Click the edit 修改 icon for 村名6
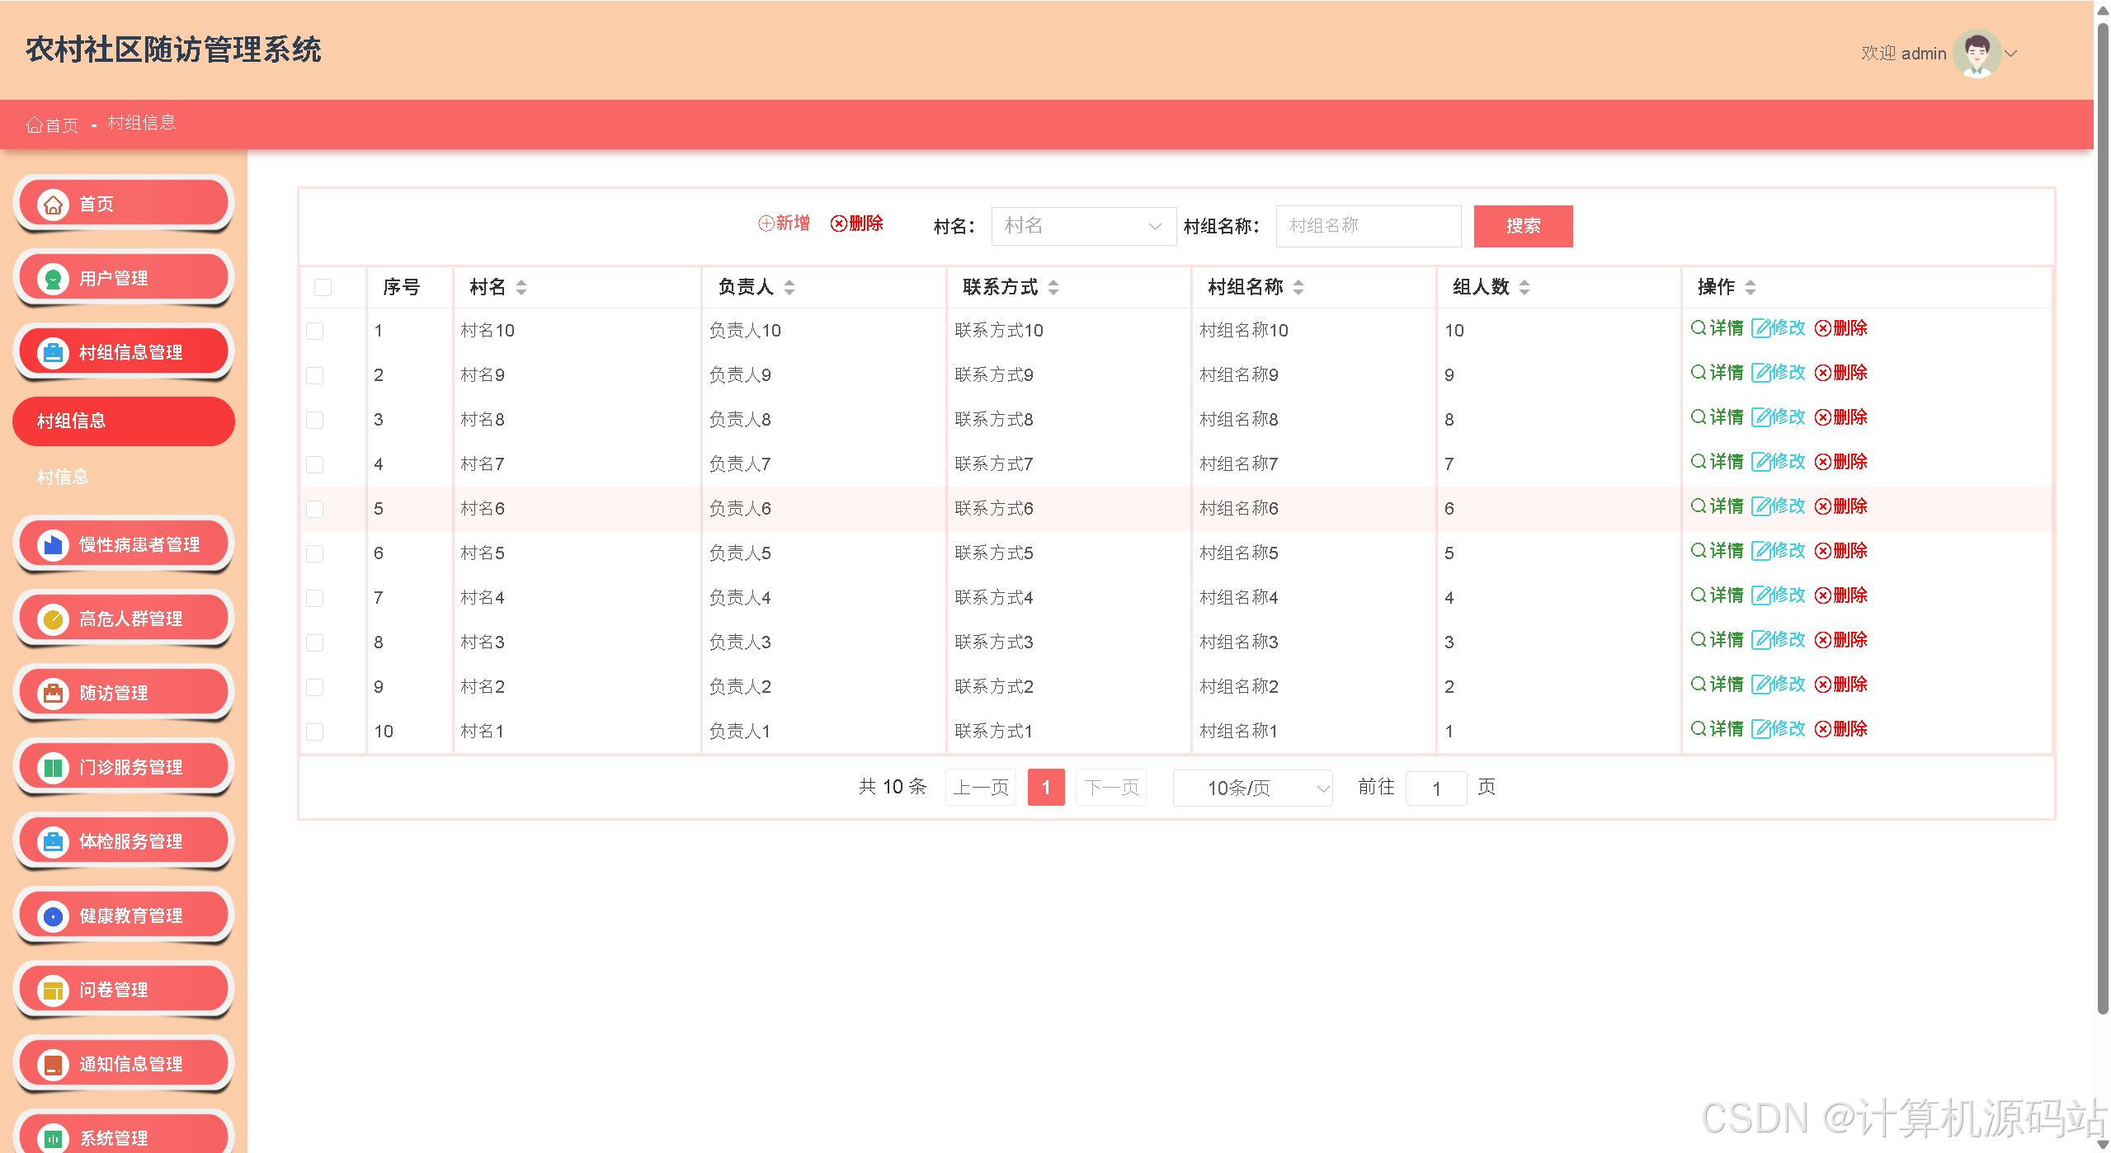Image resolution: width=2111 pixels, height=1153 pixels. point(1760,506)
